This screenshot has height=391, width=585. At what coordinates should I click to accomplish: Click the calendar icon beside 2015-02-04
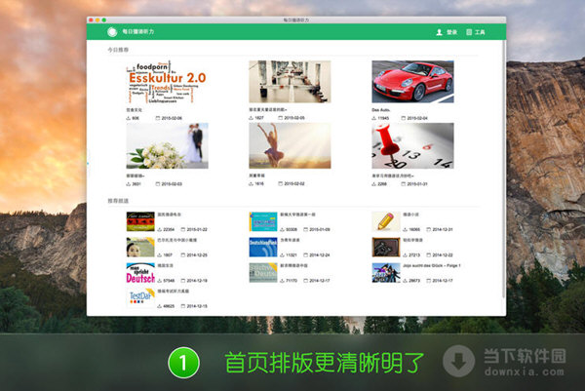point(403,118)
